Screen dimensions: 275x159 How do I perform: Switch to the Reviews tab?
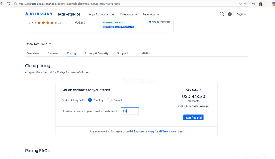[53, 53]
